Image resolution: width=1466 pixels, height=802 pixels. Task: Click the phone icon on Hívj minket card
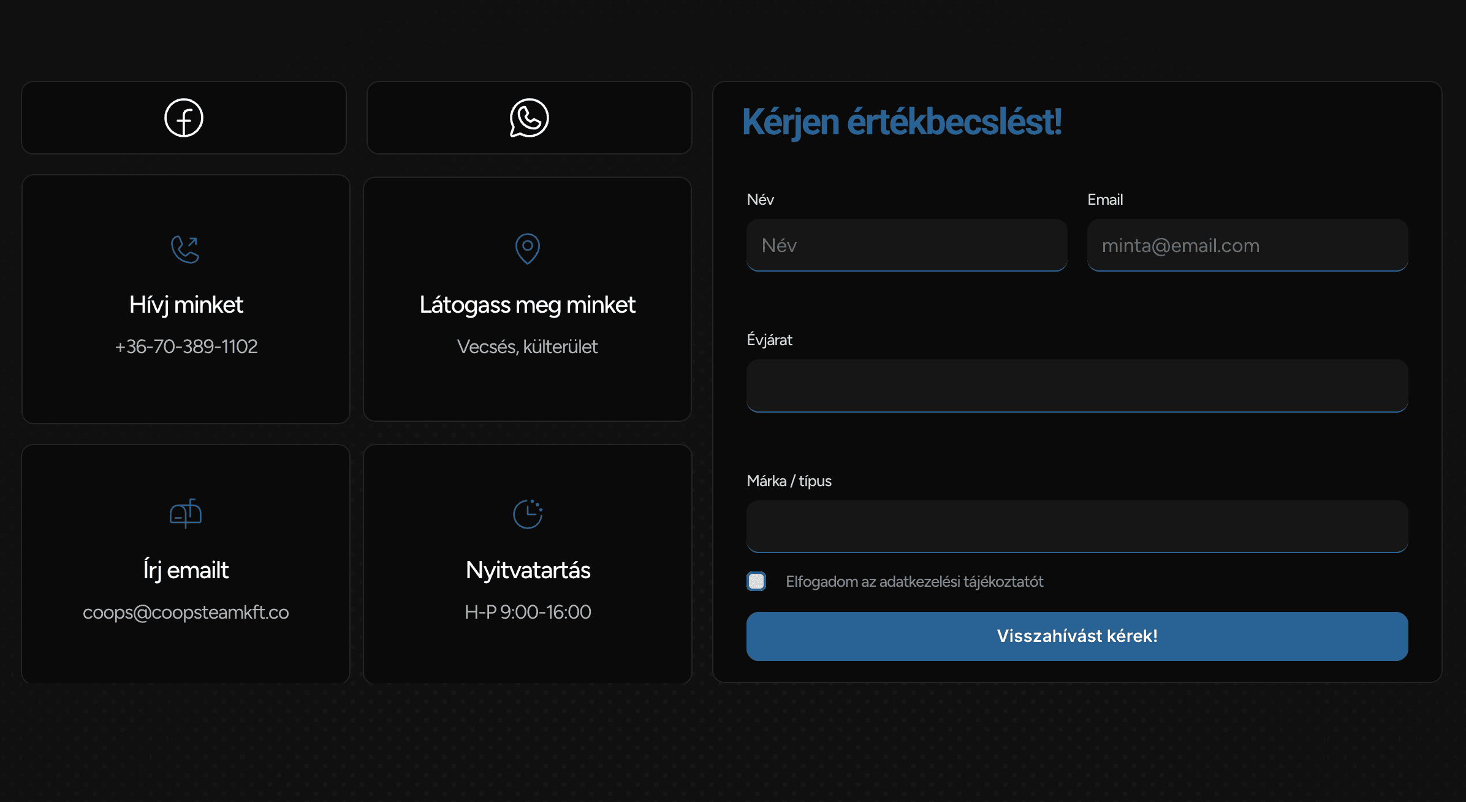[185, 248]
